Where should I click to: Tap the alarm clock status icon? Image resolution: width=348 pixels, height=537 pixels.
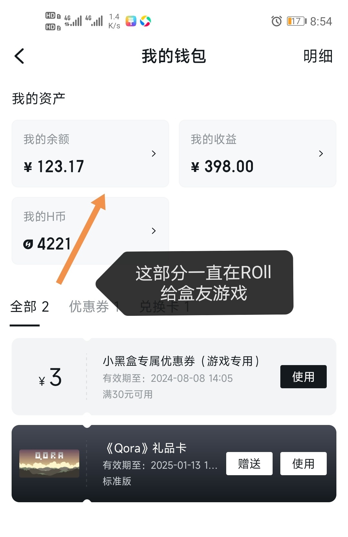click(x=276, y=21)
